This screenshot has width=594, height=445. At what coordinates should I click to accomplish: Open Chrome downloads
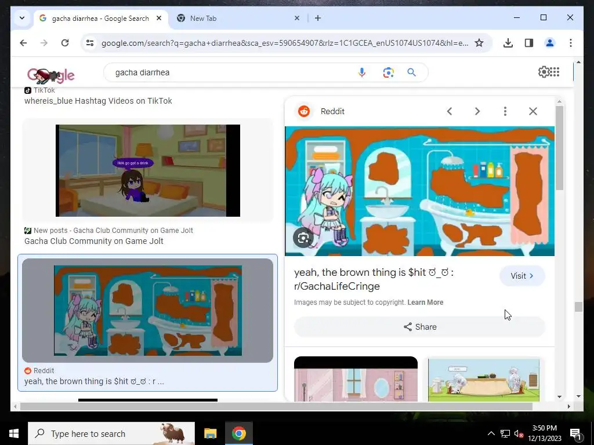pos(508,43)
